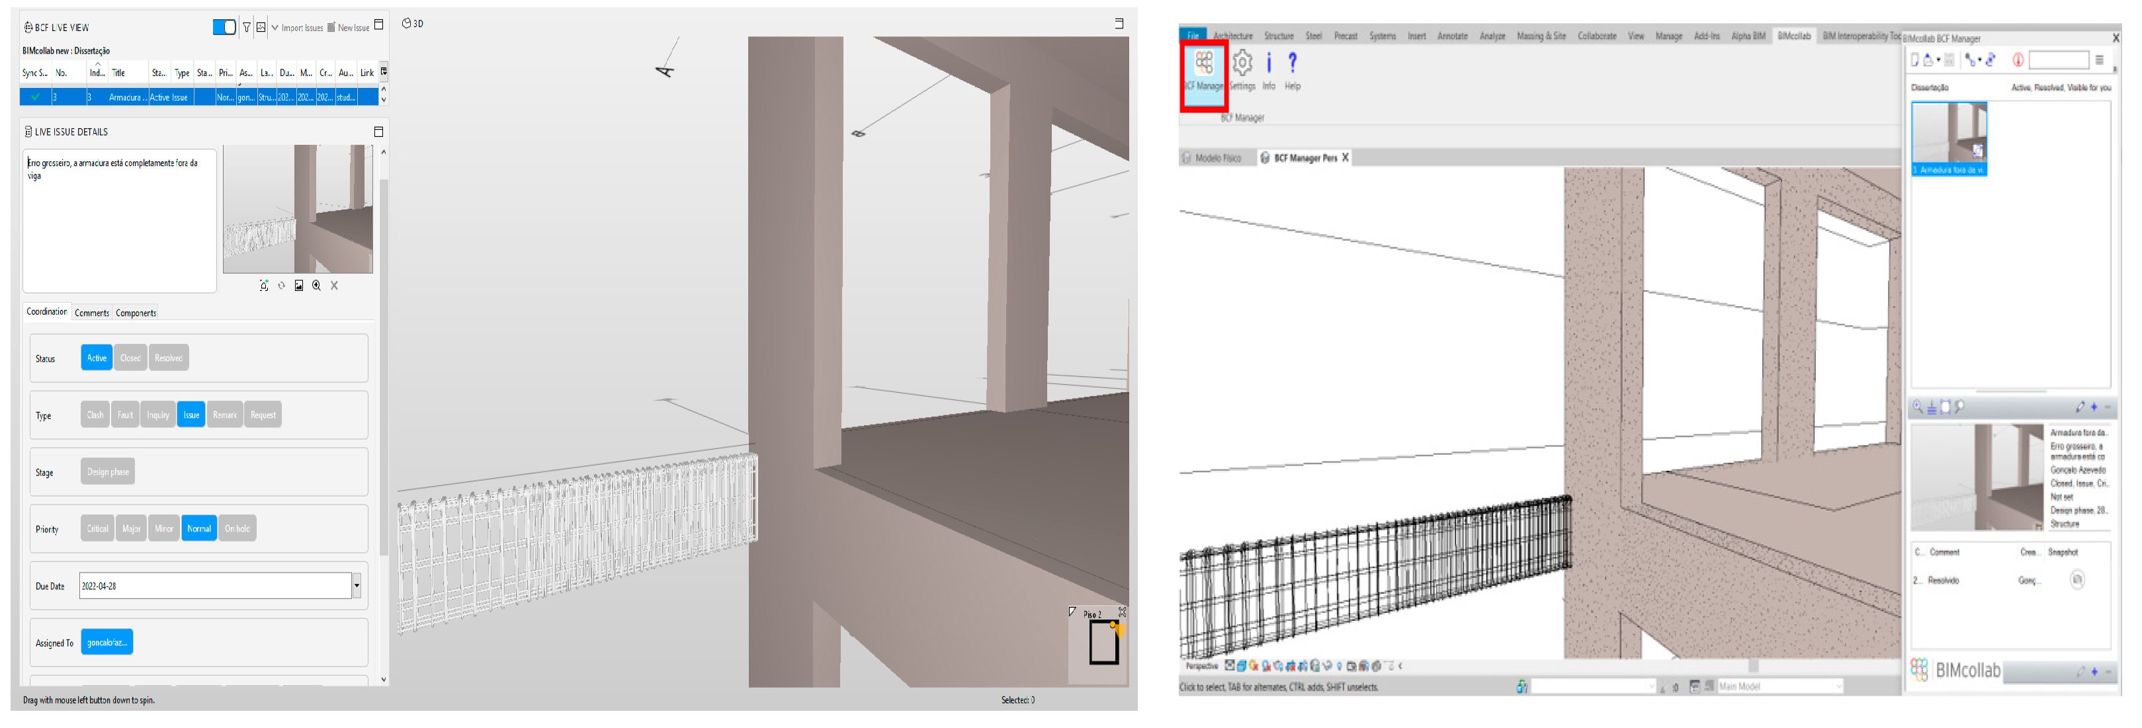This screenshot has width=2142, height=728.
Task: Click zoom magnifier icon under snapshot preview
Action: (x=316, y=285)
